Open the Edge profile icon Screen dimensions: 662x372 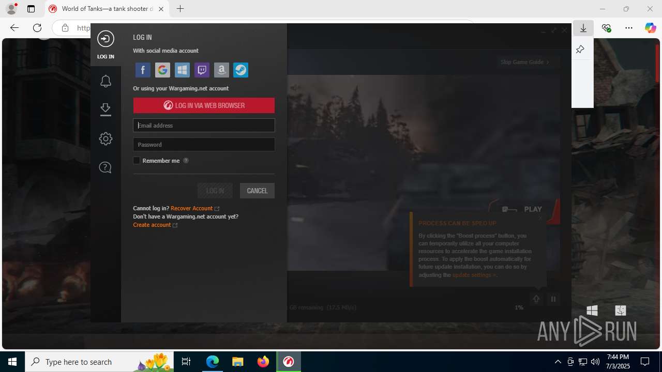(11, 9)
